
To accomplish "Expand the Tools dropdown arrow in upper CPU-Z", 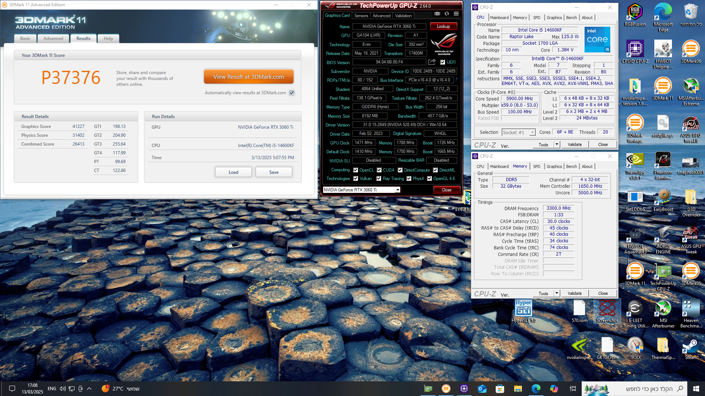I will (x=557, y=144).
